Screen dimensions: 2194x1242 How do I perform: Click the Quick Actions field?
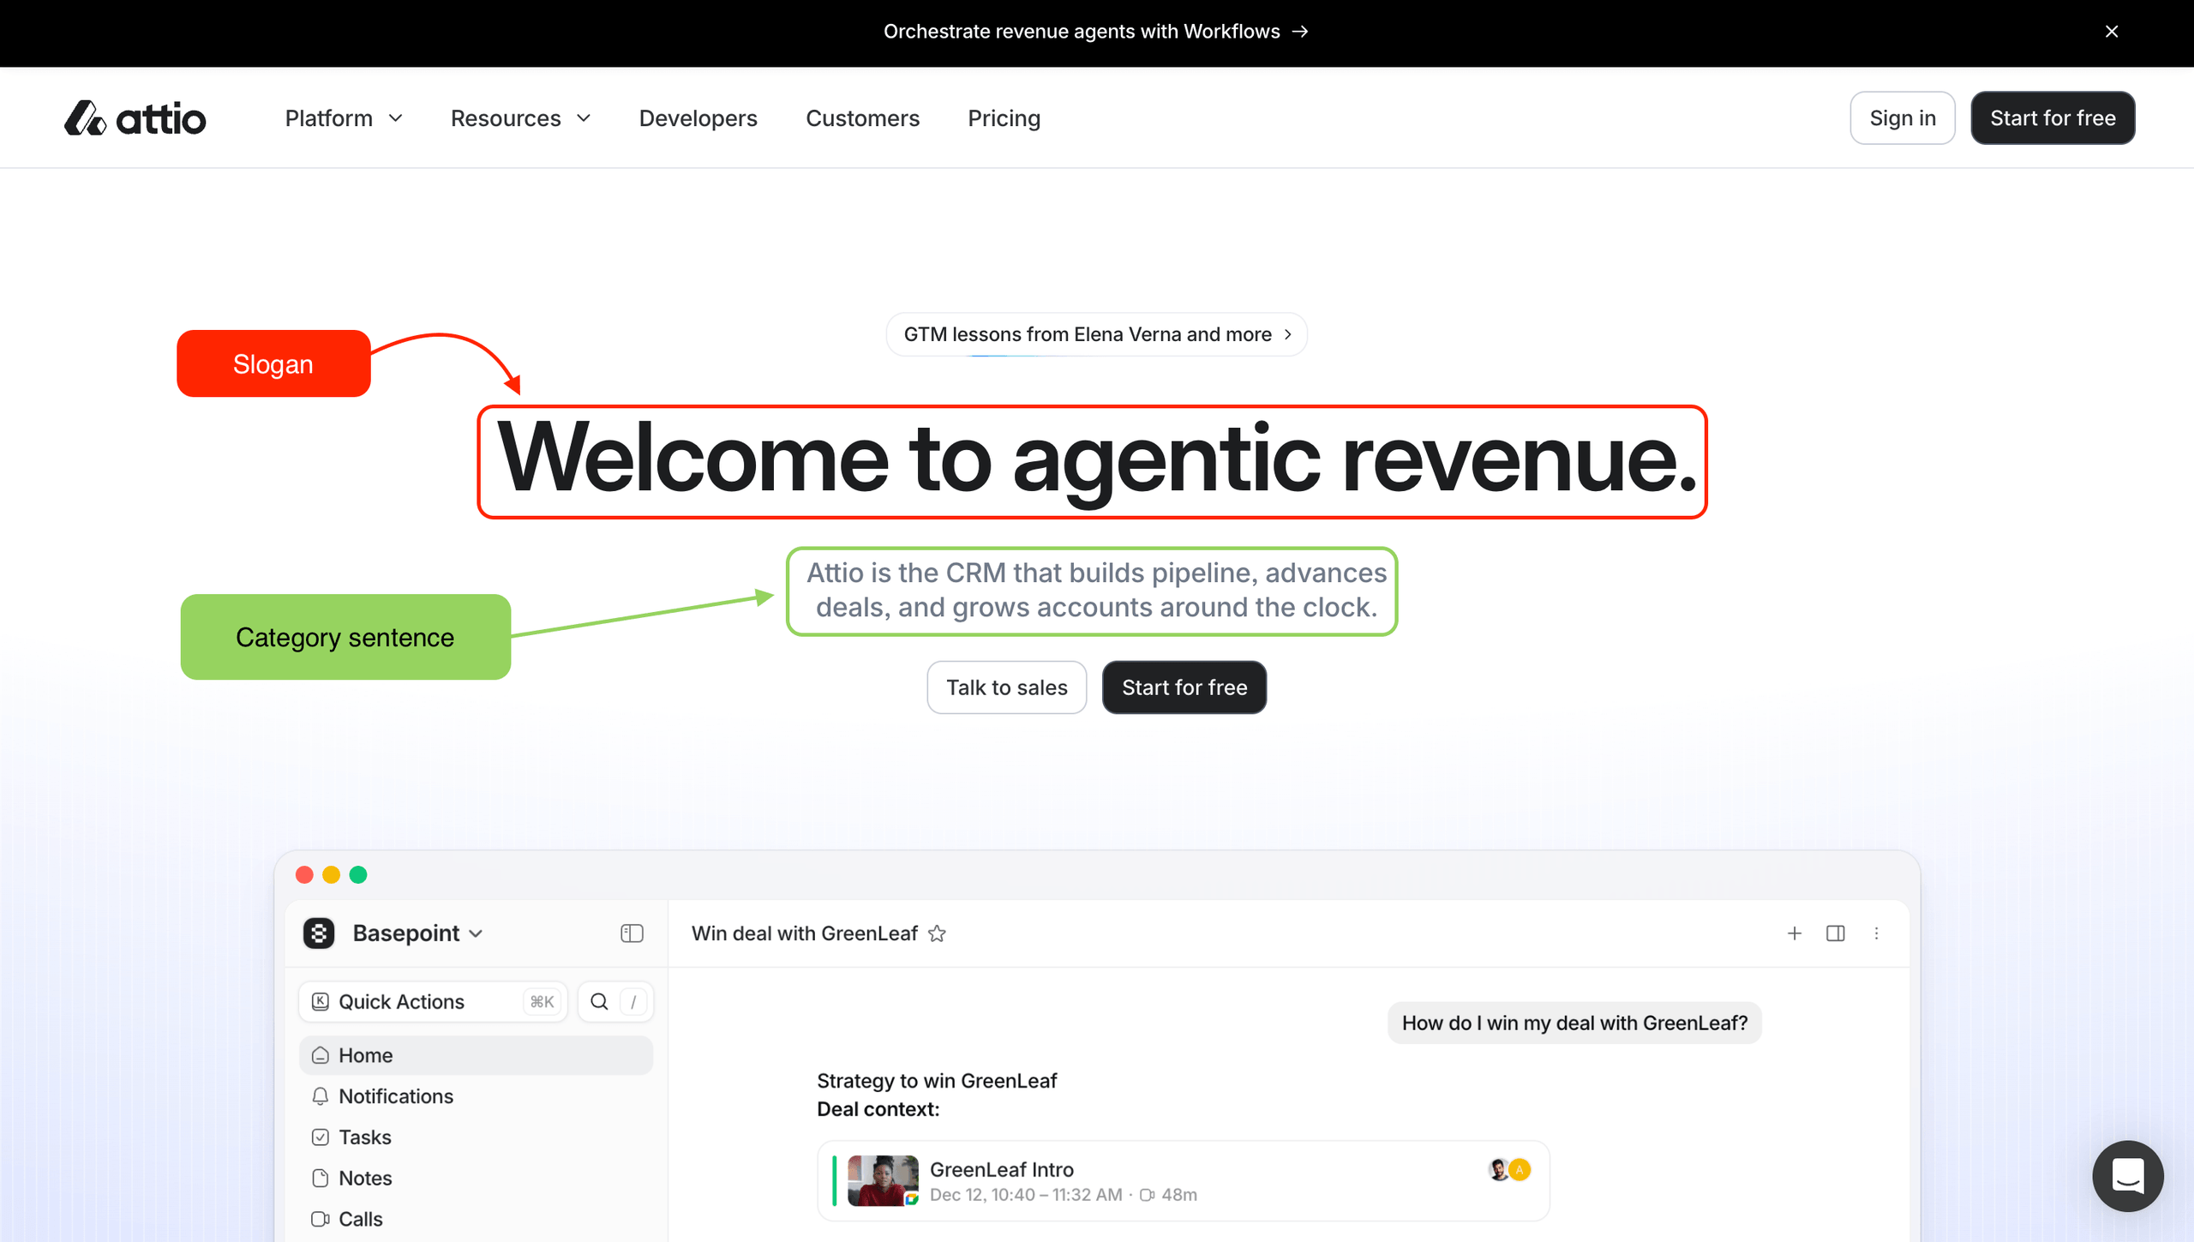433,1001
